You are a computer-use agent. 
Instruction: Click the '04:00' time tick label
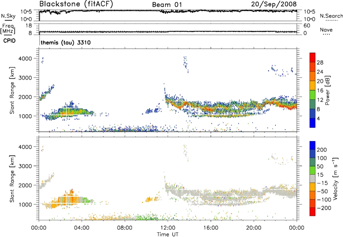pyautogui.click(x=81, y=228)
